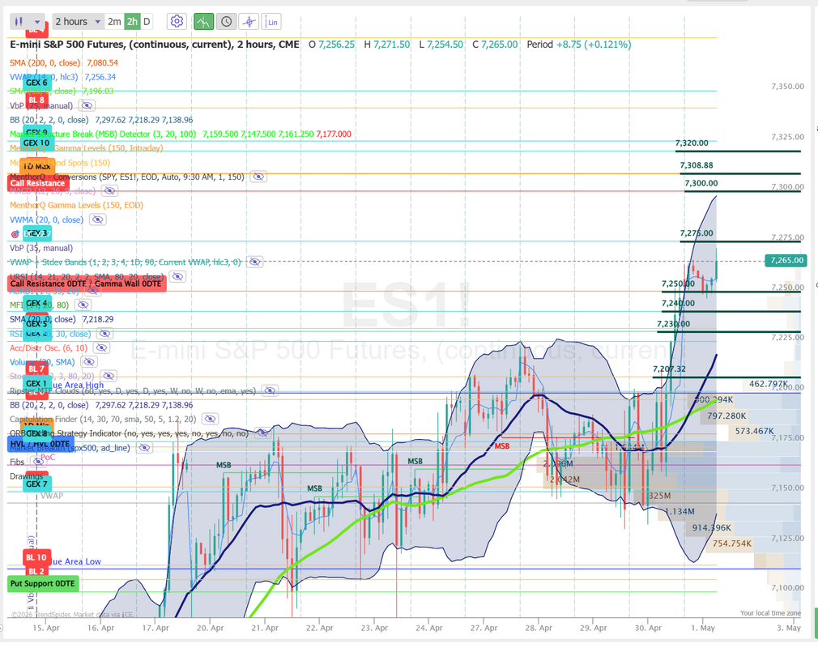Click the GEX 10 level label
Image resolution: width=818 pixels, height=648 pixels.
36,143
